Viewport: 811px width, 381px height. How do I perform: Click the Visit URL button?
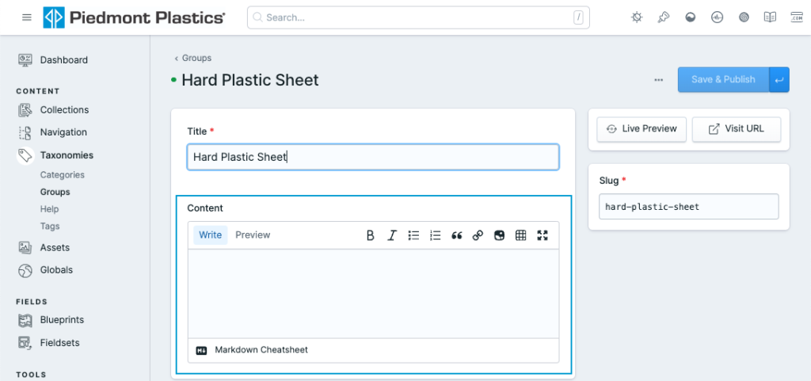point(737,129)
